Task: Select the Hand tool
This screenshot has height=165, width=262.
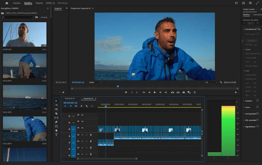Action: (x=56, y=131)
